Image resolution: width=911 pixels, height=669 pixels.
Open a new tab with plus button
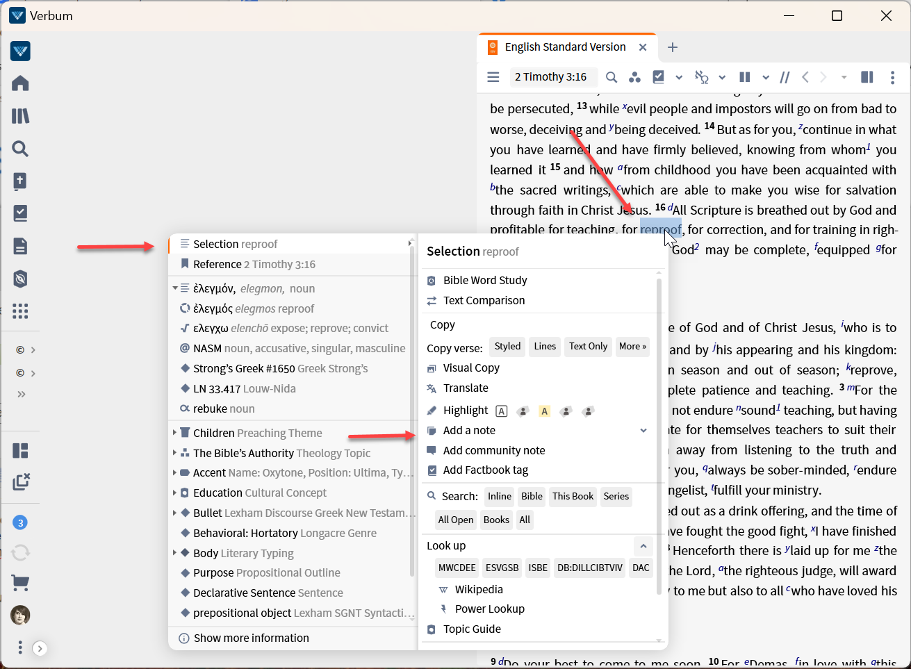(x=672, y=47)
